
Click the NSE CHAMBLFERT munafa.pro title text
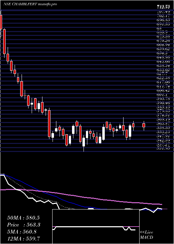point(30,4)
